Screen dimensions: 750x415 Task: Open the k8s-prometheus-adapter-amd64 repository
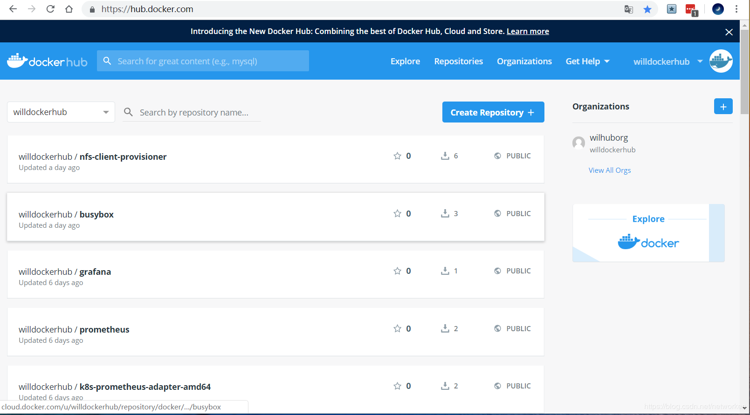pyautogui.click(x=145, y=387)
